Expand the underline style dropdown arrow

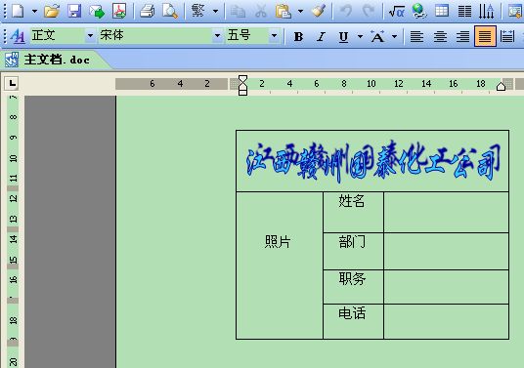pos(360,36)
